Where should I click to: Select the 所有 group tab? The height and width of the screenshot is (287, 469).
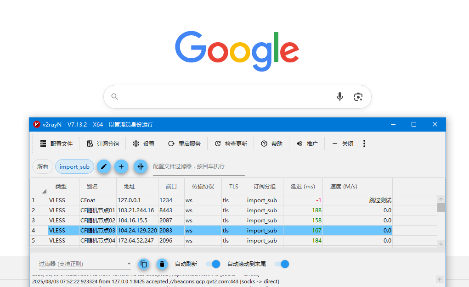(42, 166)
